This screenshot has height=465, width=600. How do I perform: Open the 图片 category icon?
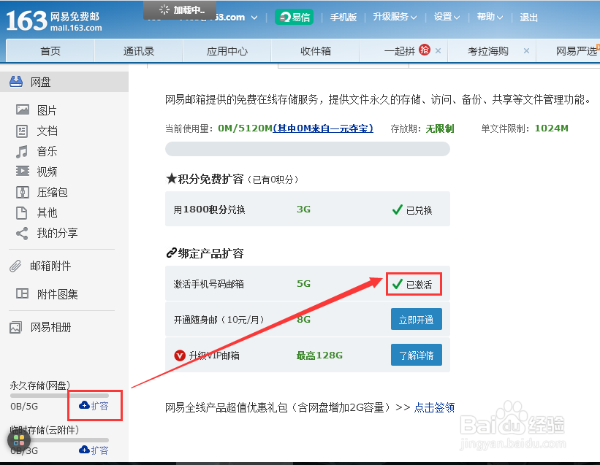coord(22,109)
